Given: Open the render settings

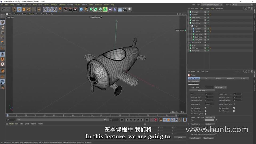Looking at the screenshot, I should [75, 10].
